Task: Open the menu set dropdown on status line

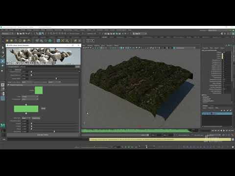Action: [x=7, y=33]
